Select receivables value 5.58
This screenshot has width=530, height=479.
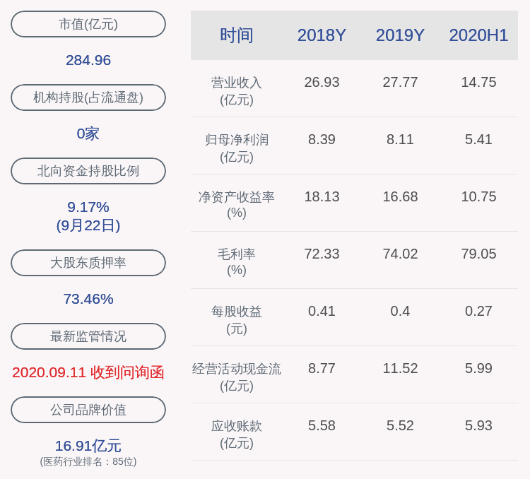(x=322, y=425)
